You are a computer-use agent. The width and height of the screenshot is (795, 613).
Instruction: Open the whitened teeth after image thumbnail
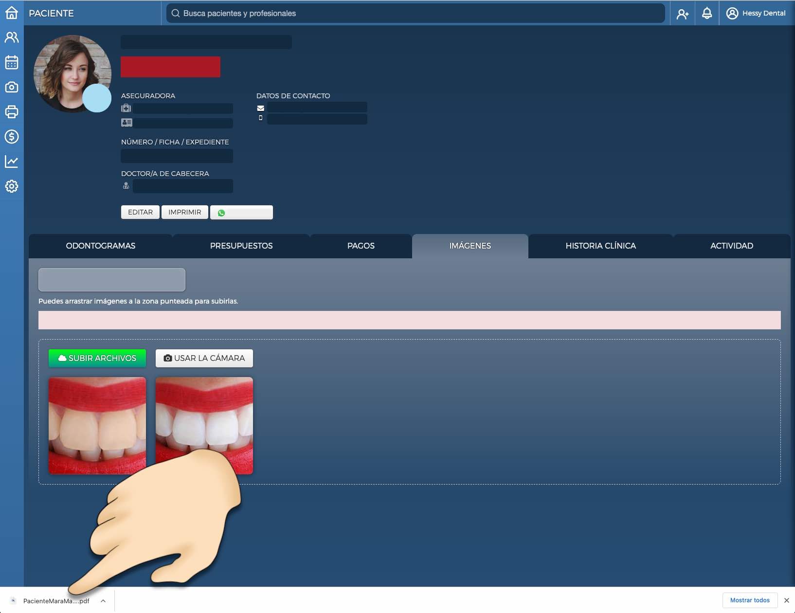[x=204, y=426]
